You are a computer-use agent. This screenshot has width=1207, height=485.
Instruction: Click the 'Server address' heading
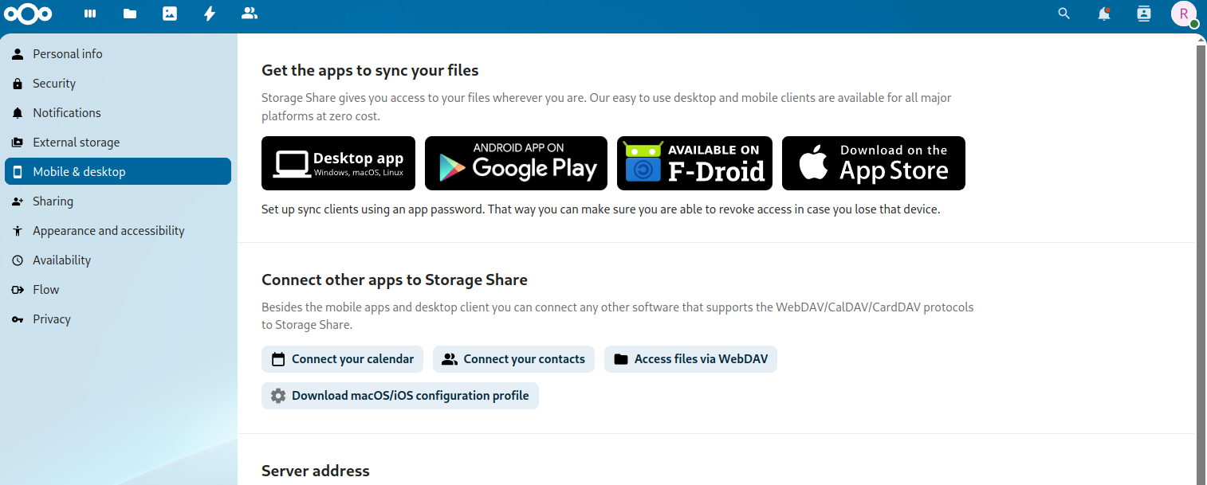coord(316,471)
